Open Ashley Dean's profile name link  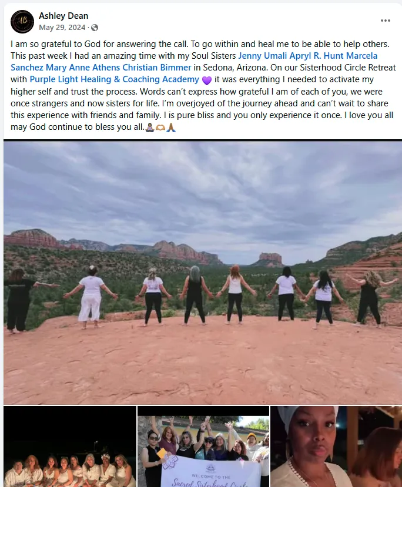click(x=63, y=16)
